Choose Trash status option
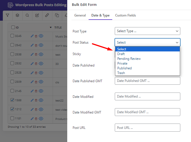191x142 pixels. (147, 73)
